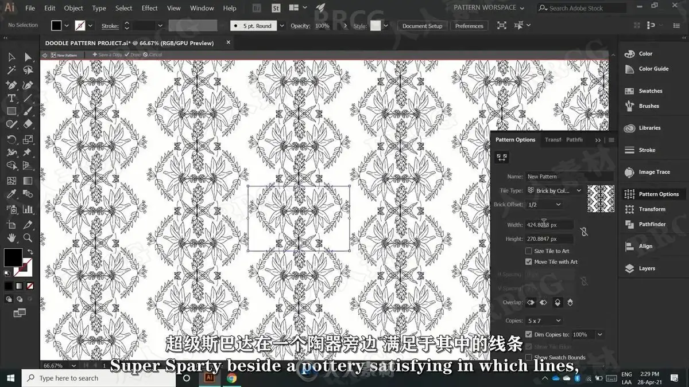Select the Direct Selection tool
The width and height of the screenshot is (689, 387).
(x=28, y=57)
